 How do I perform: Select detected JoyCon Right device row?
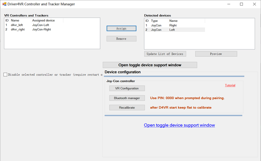[175, 25]
